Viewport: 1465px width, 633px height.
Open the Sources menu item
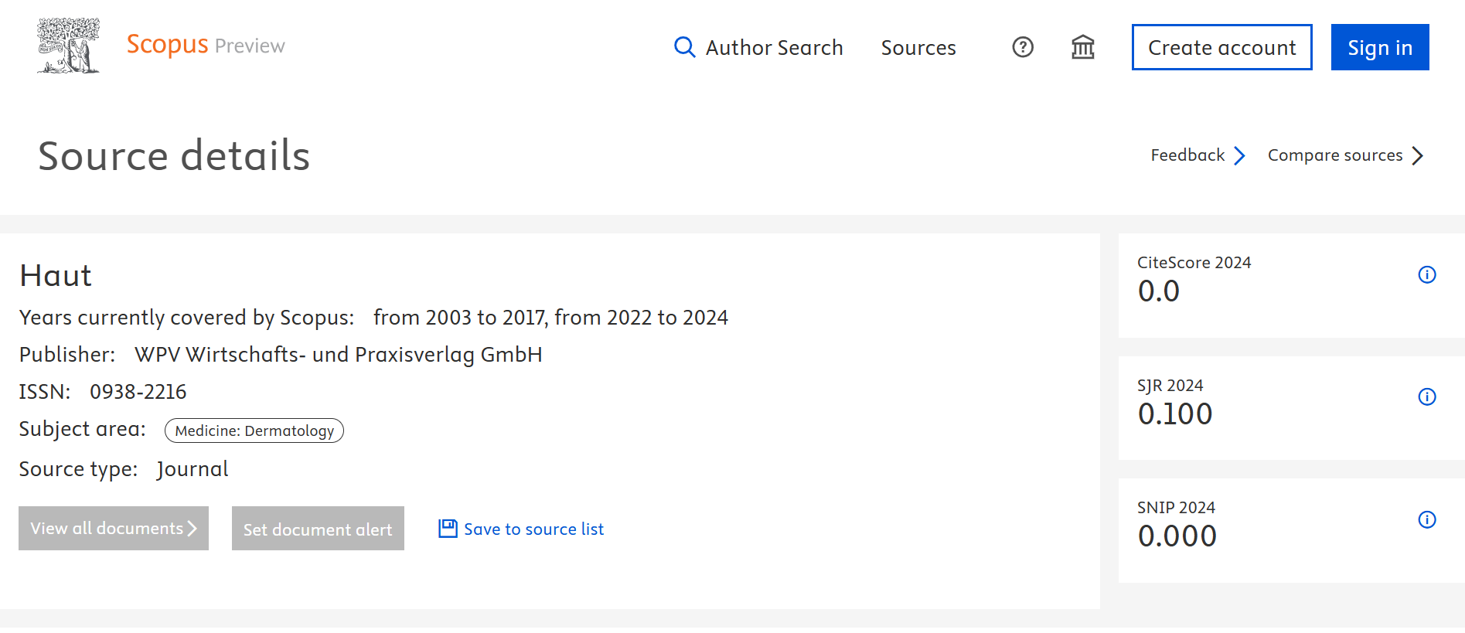[x=918, y=48]
